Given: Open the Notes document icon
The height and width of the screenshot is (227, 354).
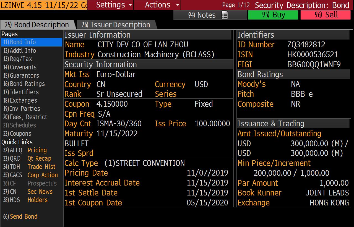Looking at the screenshot, I should 225,15.
